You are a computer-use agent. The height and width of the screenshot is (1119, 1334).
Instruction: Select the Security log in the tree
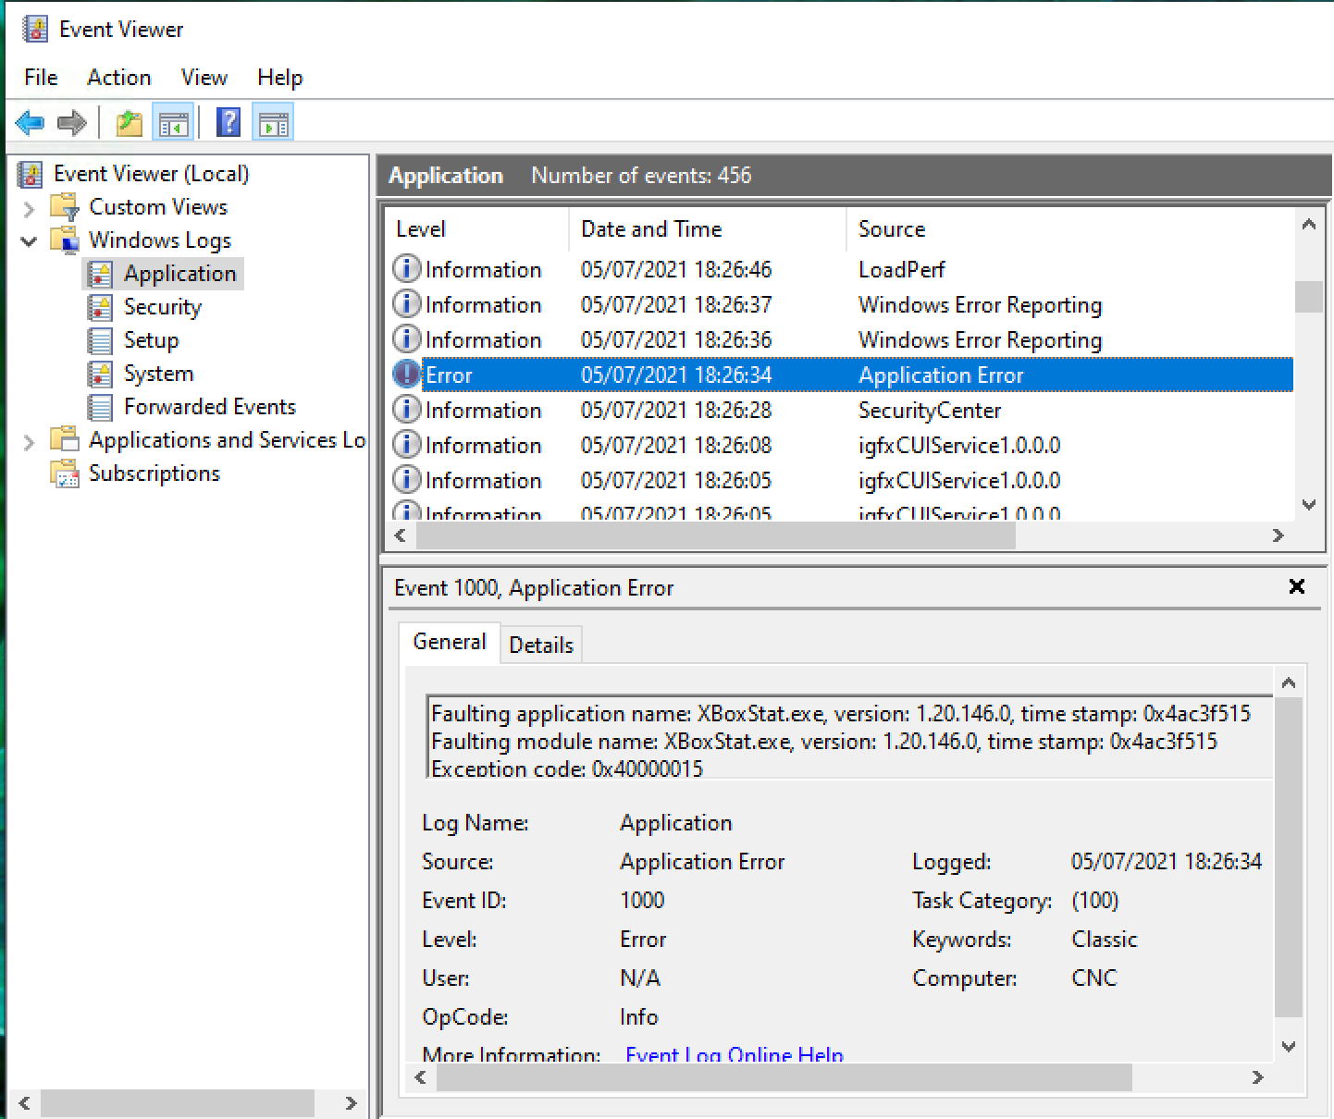click(x=162, y=307)
